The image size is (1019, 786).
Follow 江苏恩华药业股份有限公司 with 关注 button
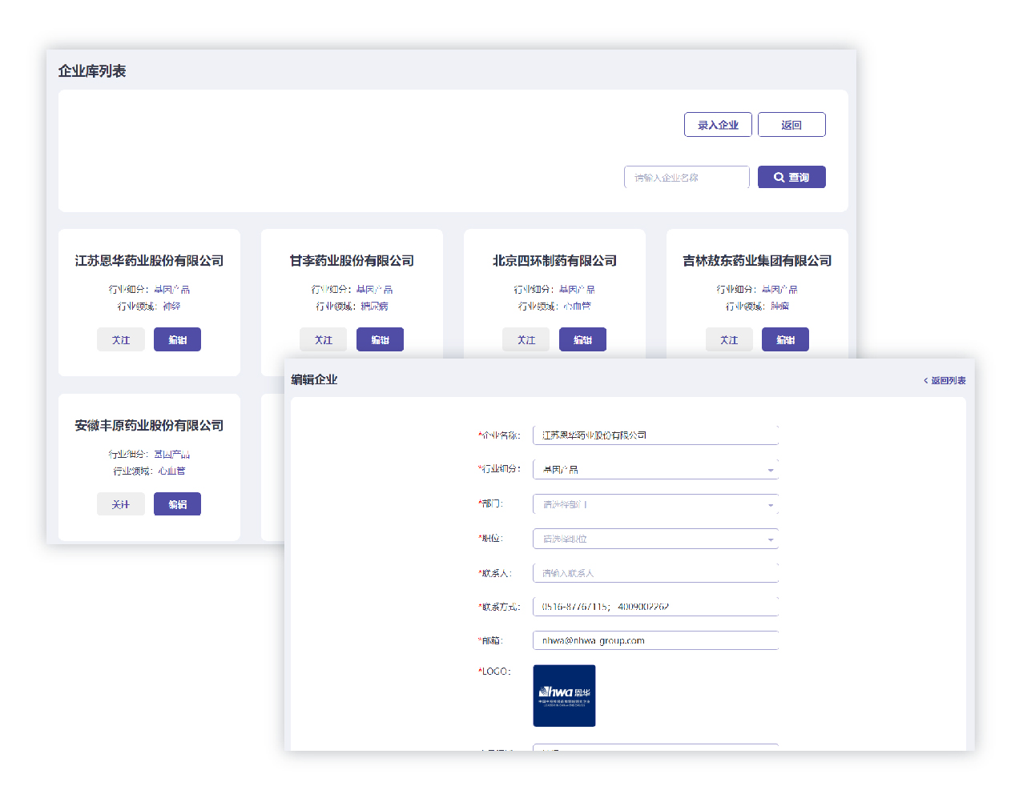(120, 339)
